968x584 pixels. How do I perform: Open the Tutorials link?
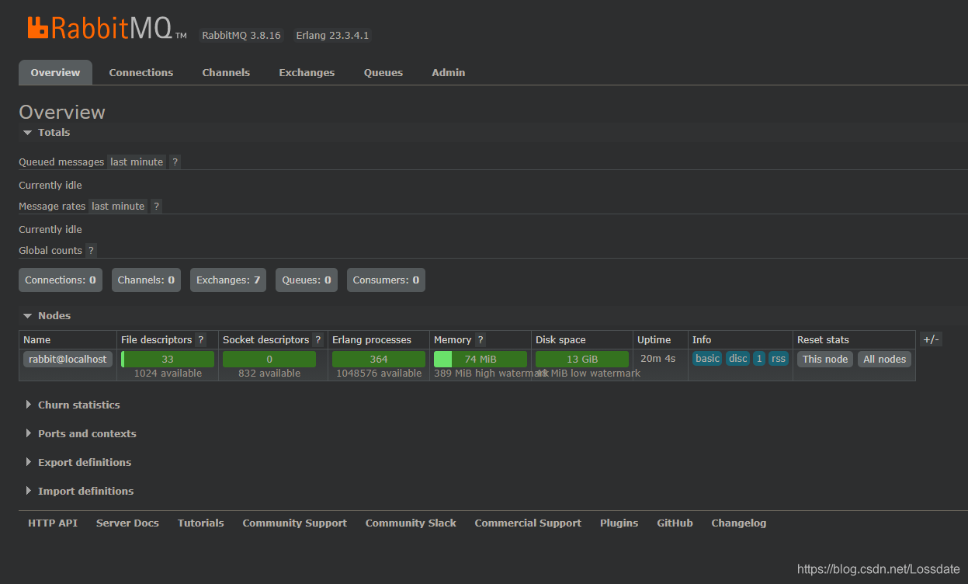tap(201, 523)
